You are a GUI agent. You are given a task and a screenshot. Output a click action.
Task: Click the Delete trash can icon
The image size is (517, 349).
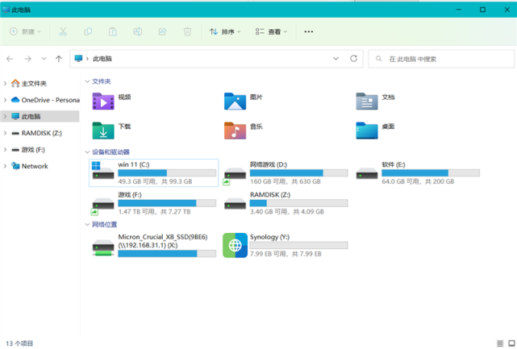[187, 31]
